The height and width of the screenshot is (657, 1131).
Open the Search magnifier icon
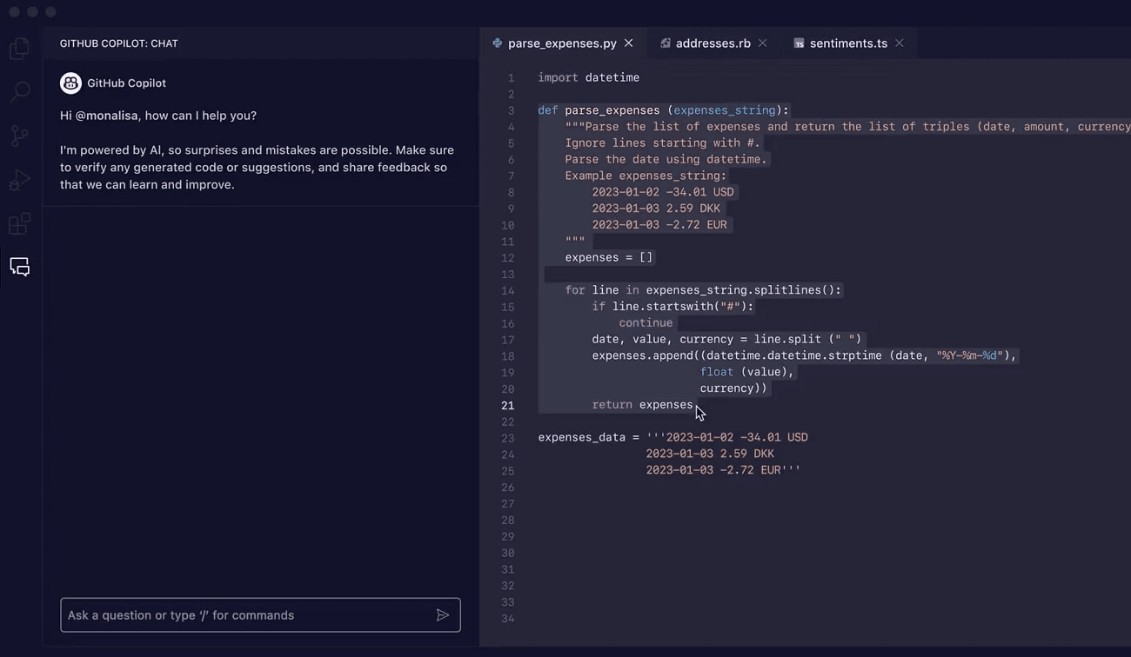19,91
